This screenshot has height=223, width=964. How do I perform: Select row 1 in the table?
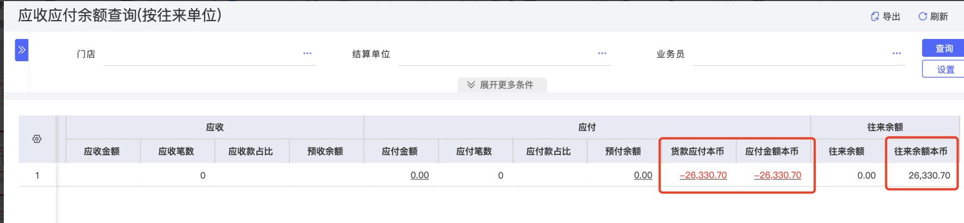37,175
